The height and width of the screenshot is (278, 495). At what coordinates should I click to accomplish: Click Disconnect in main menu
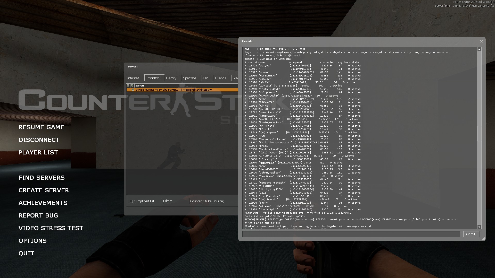pyautogui.click(x=39, y=140)
